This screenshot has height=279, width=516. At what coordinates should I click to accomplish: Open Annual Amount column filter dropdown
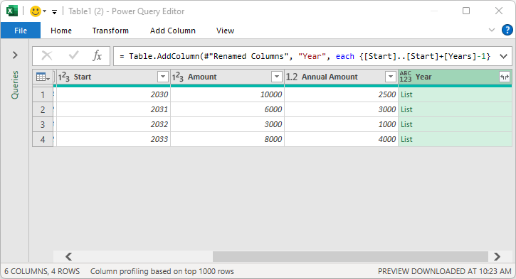(390, 77)
